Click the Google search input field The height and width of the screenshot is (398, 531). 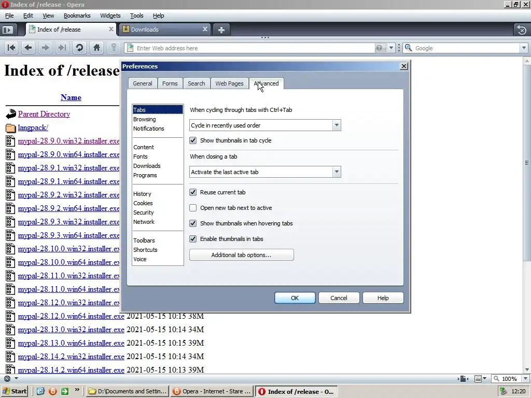[467, 48]
